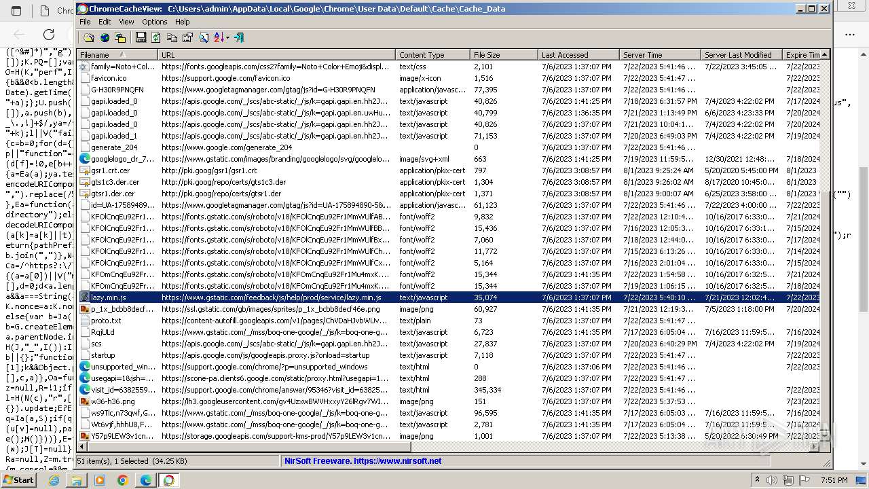Screen dimensions: 869x489
Task: Click Copy Selected Cache Files To icon
Action: (120, 38)
